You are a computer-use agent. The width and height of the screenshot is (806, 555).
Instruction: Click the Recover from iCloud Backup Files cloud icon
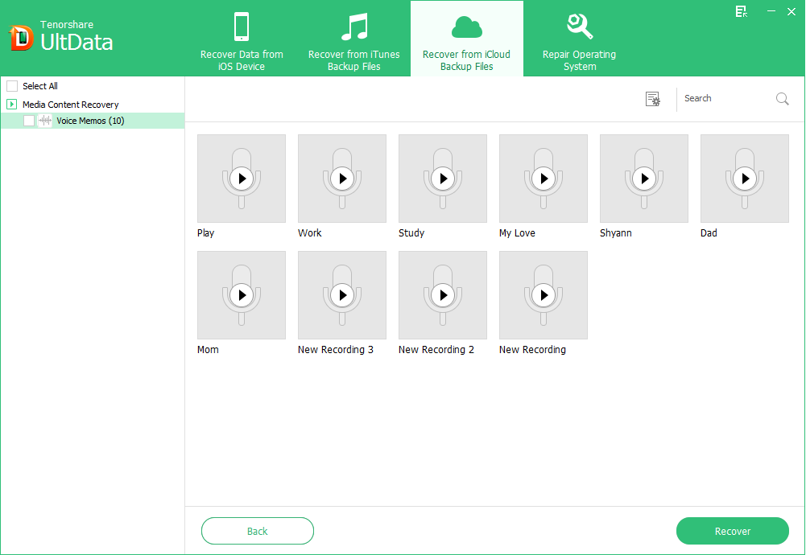click(466, 26)
